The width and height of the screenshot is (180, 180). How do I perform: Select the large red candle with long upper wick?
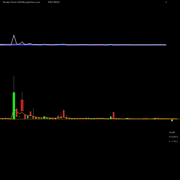click(22, 105)
